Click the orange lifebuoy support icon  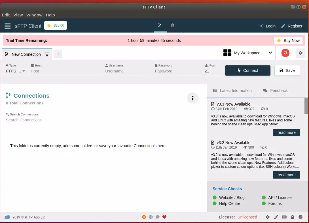pyautogui.click(x=144, y=217)
